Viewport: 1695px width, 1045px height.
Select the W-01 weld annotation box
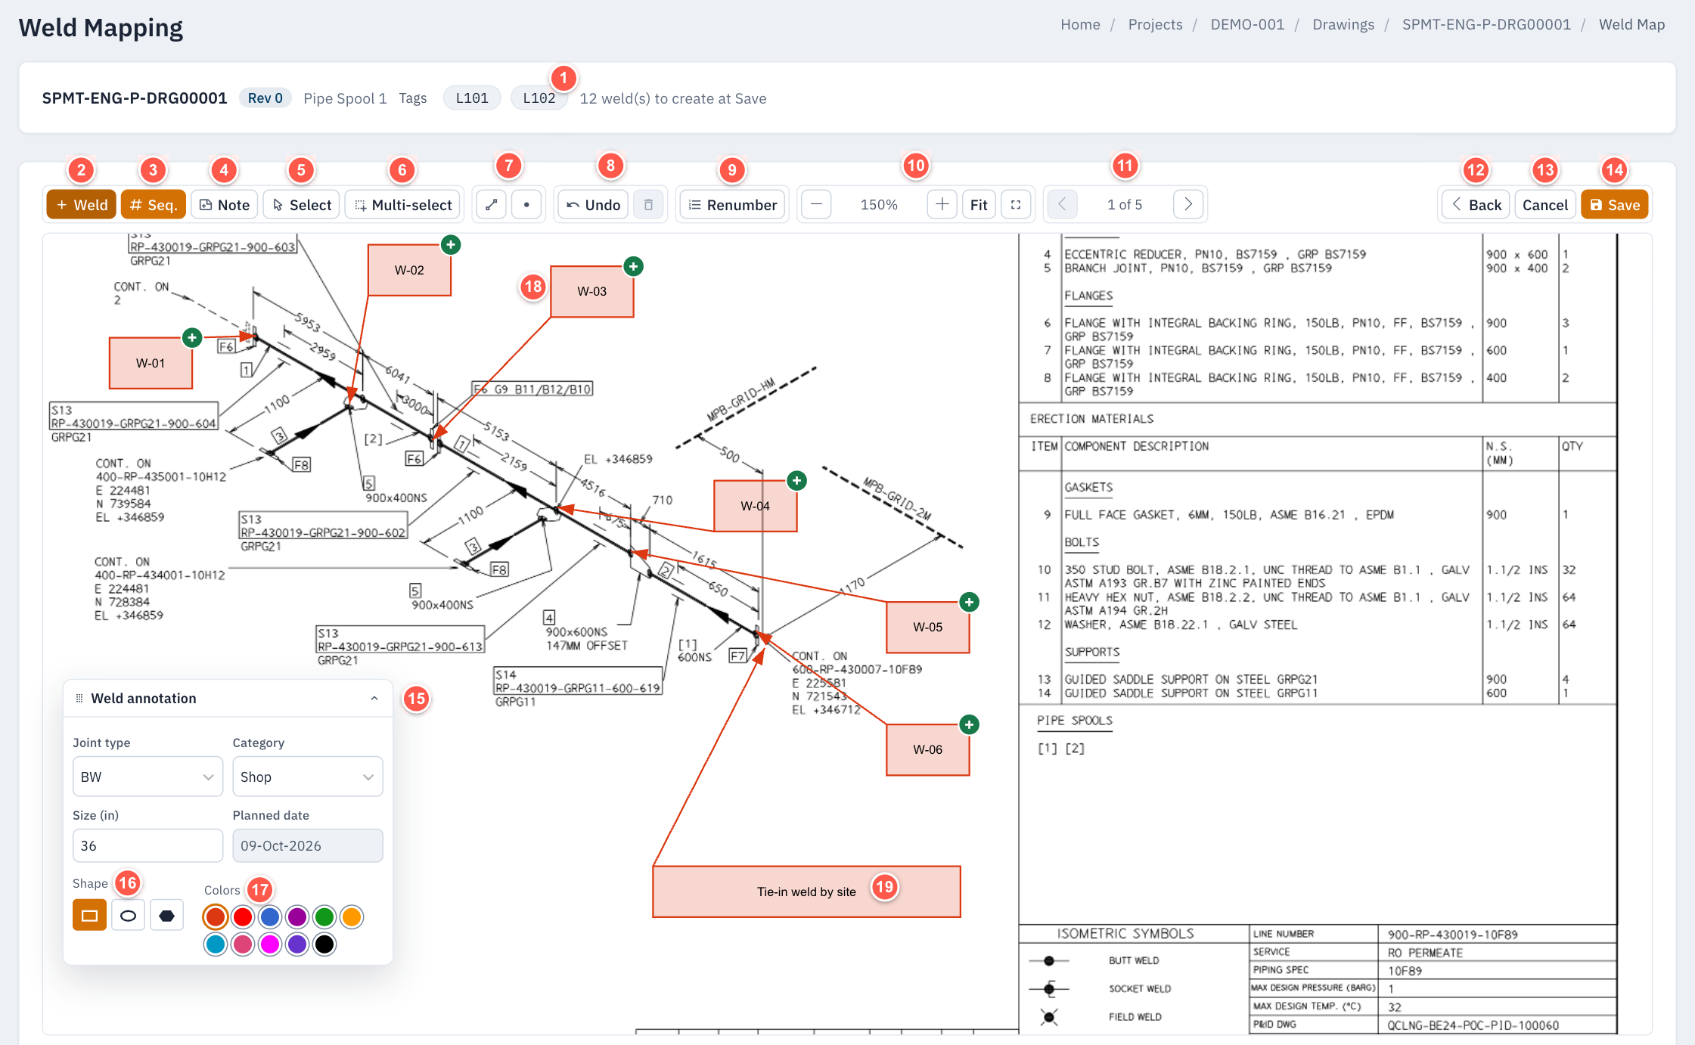click(x=151, y=363)
